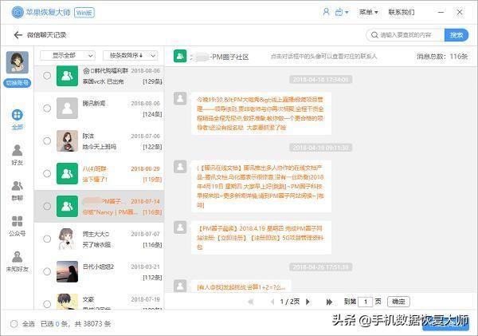Click group avatar of 韩代购福利群
Viewport: 478px width, 336px height.
68,76
